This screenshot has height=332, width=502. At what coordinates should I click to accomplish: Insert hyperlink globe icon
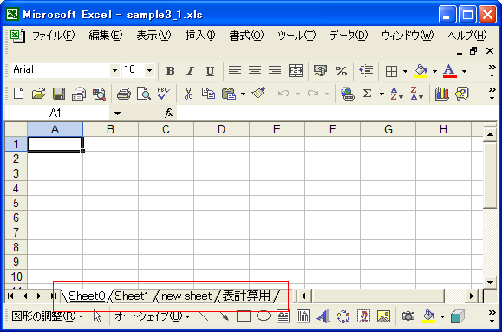point(348,94)
